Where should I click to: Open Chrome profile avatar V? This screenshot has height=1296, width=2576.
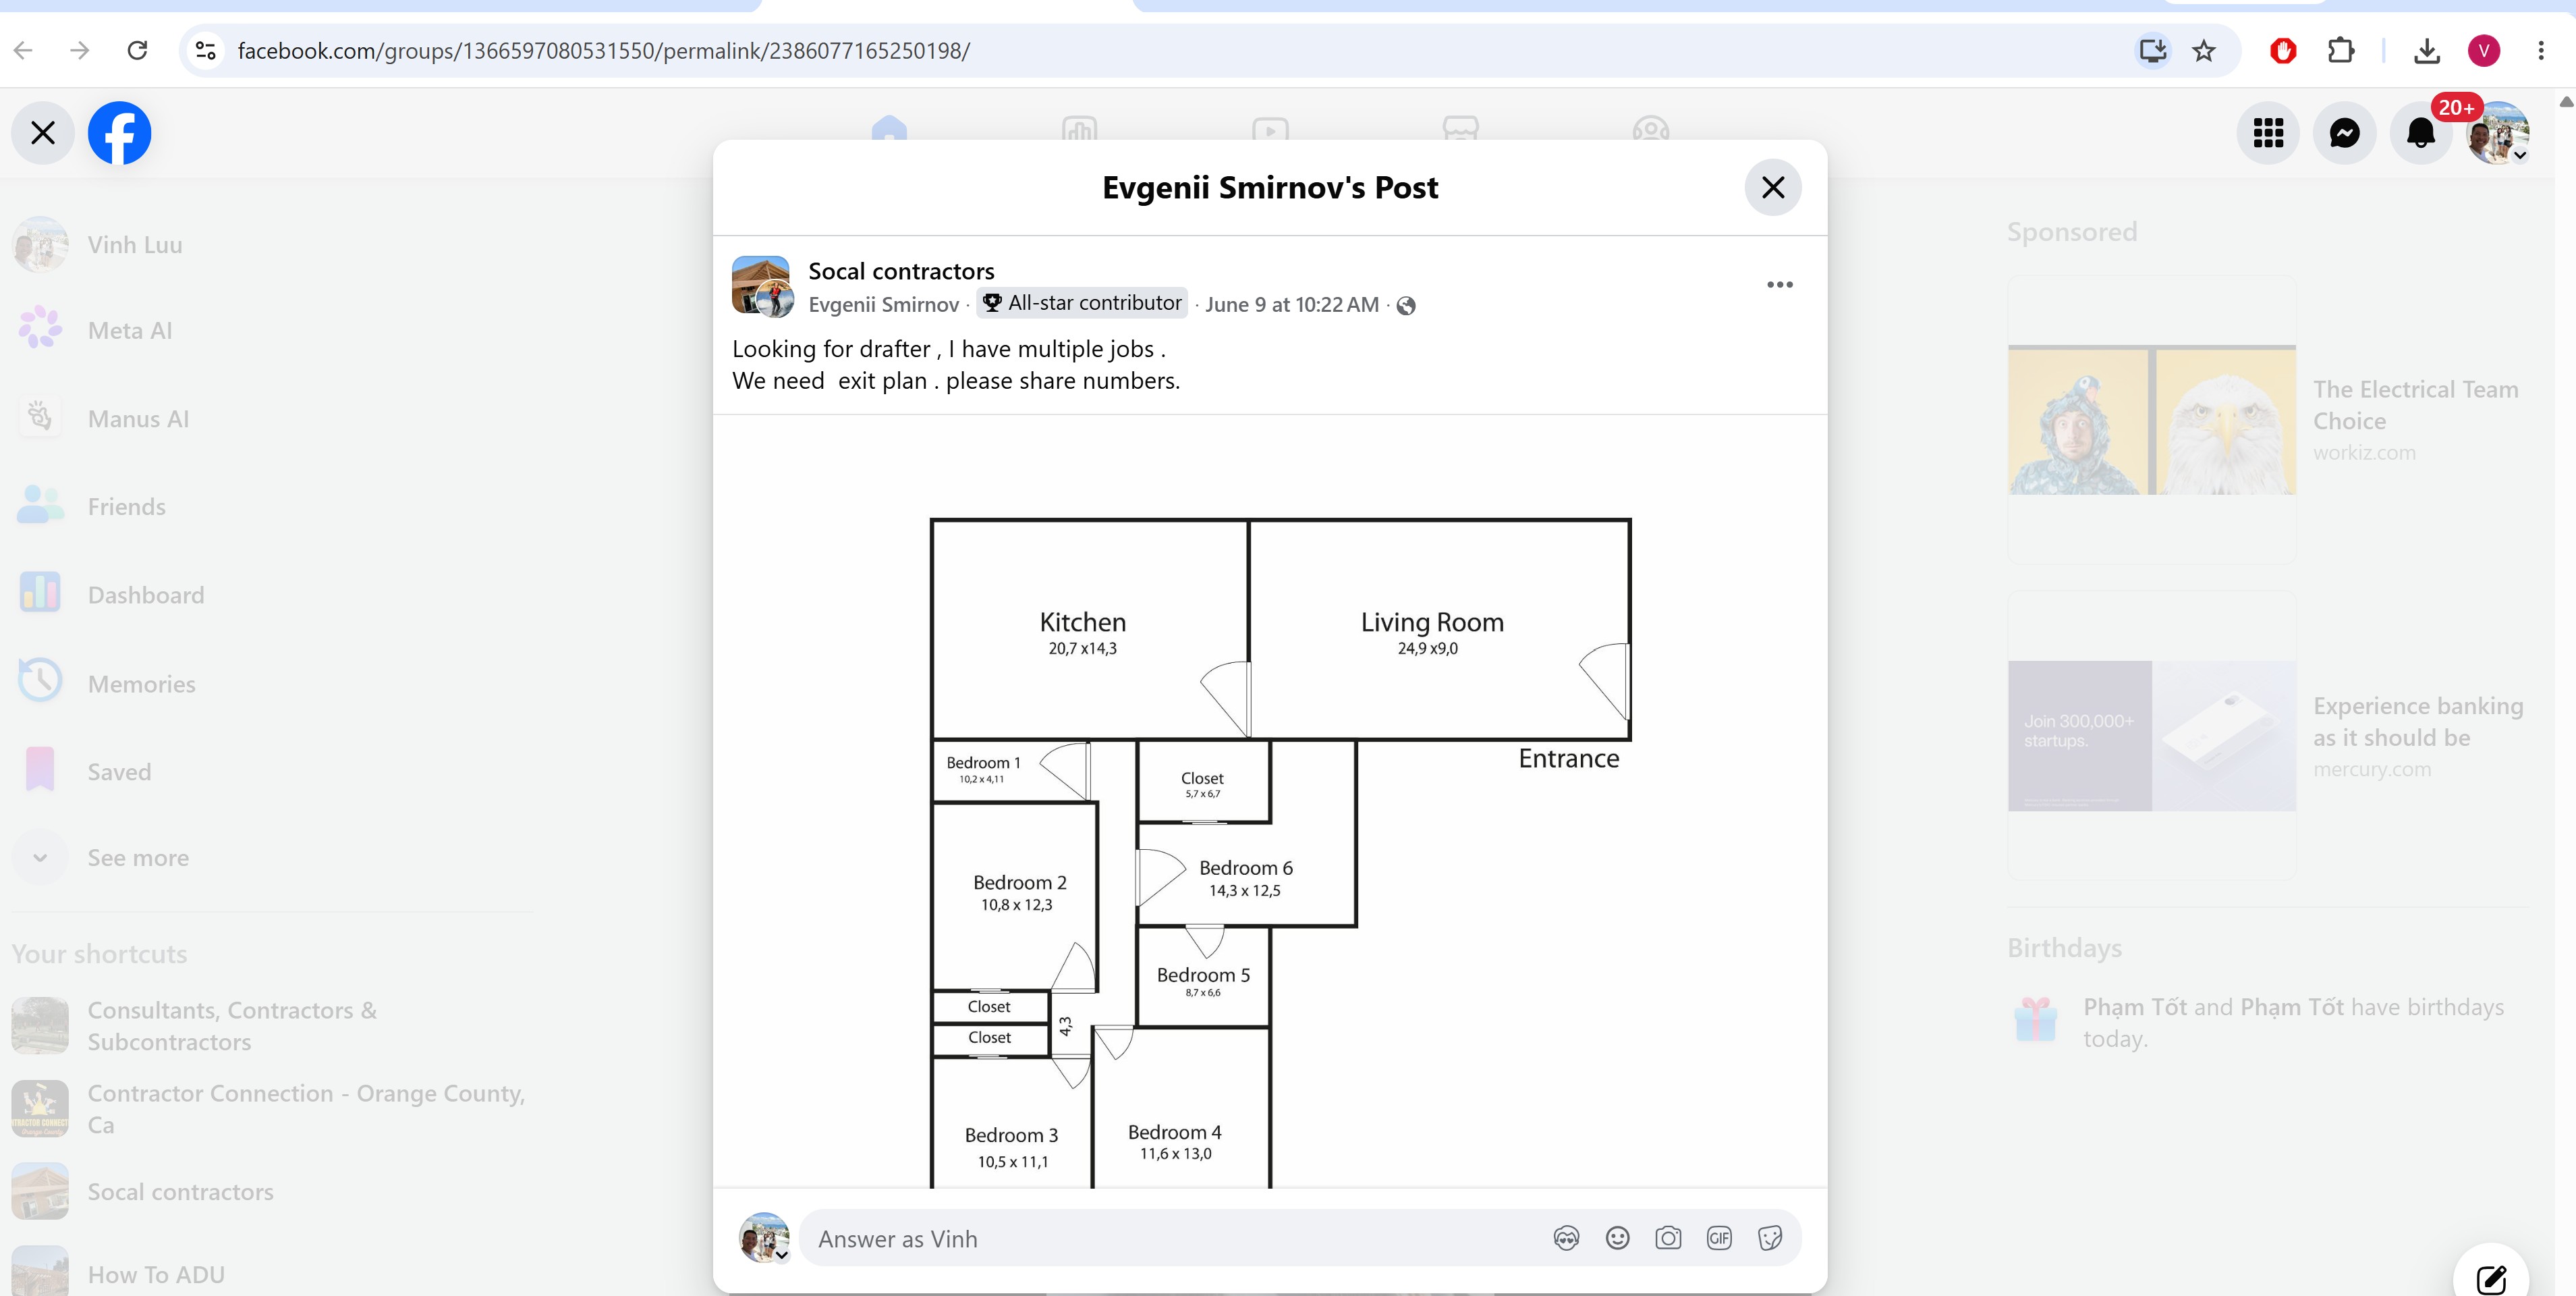pos(2484,50)
